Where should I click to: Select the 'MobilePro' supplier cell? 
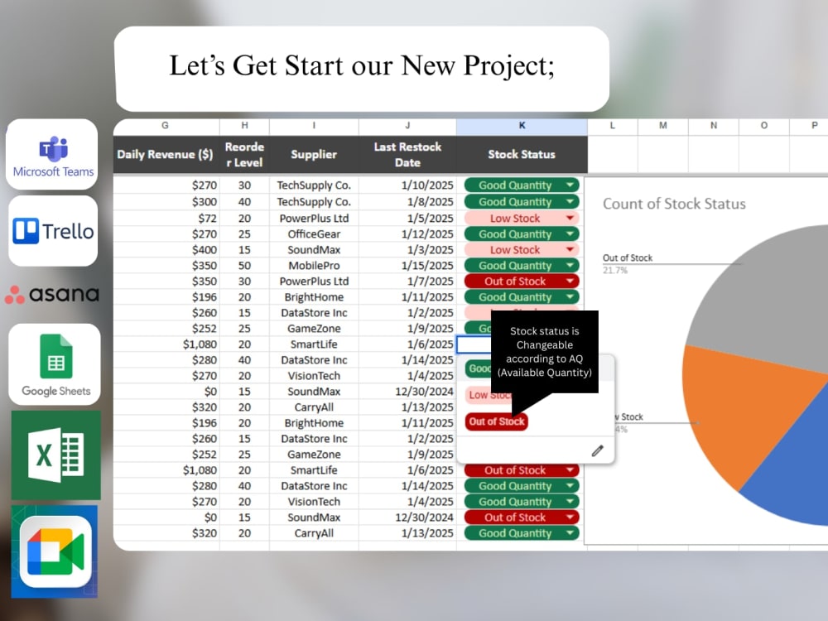tap(314, 266)
